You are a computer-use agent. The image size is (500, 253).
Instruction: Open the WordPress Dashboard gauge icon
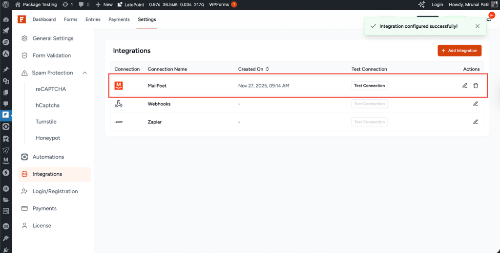pos(6,20)
